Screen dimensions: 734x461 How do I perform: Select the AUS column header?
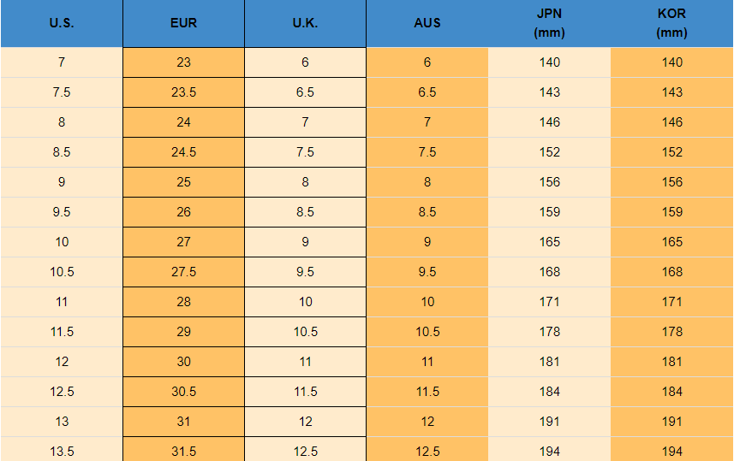(427, 23)
